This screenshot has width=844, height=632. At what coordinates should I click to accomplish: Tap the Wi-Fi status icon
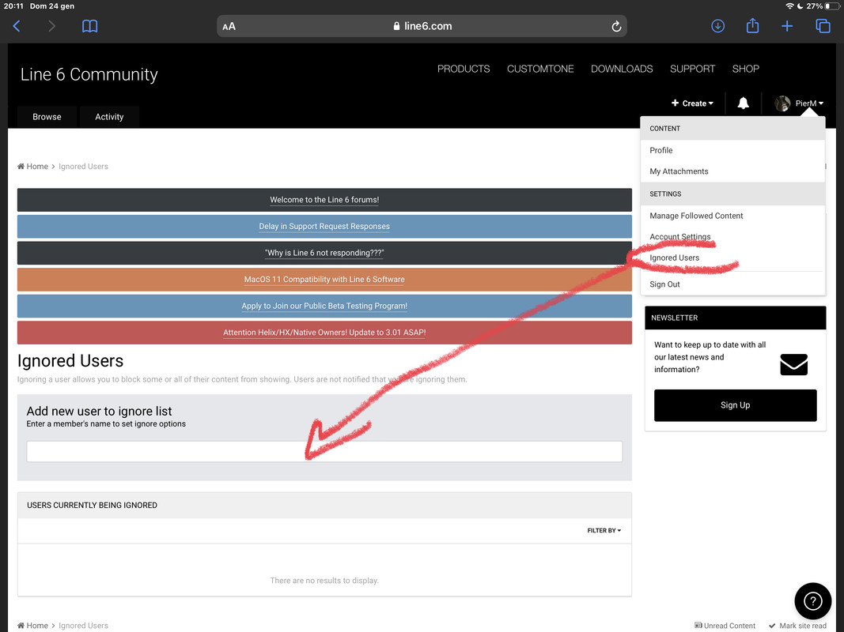(789, 6)
